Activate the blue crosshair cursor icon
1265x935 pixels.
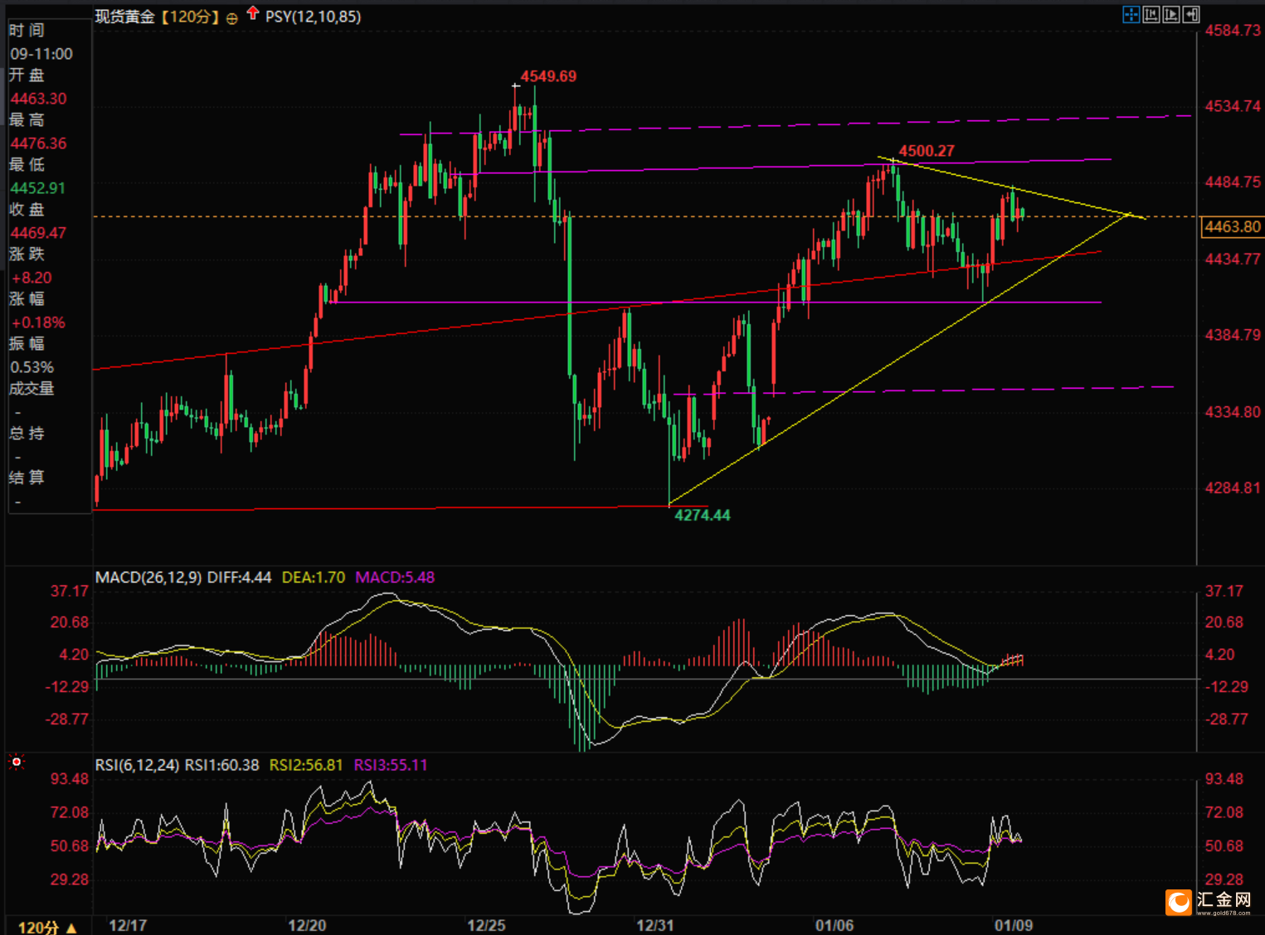[x=1131, y=14]
